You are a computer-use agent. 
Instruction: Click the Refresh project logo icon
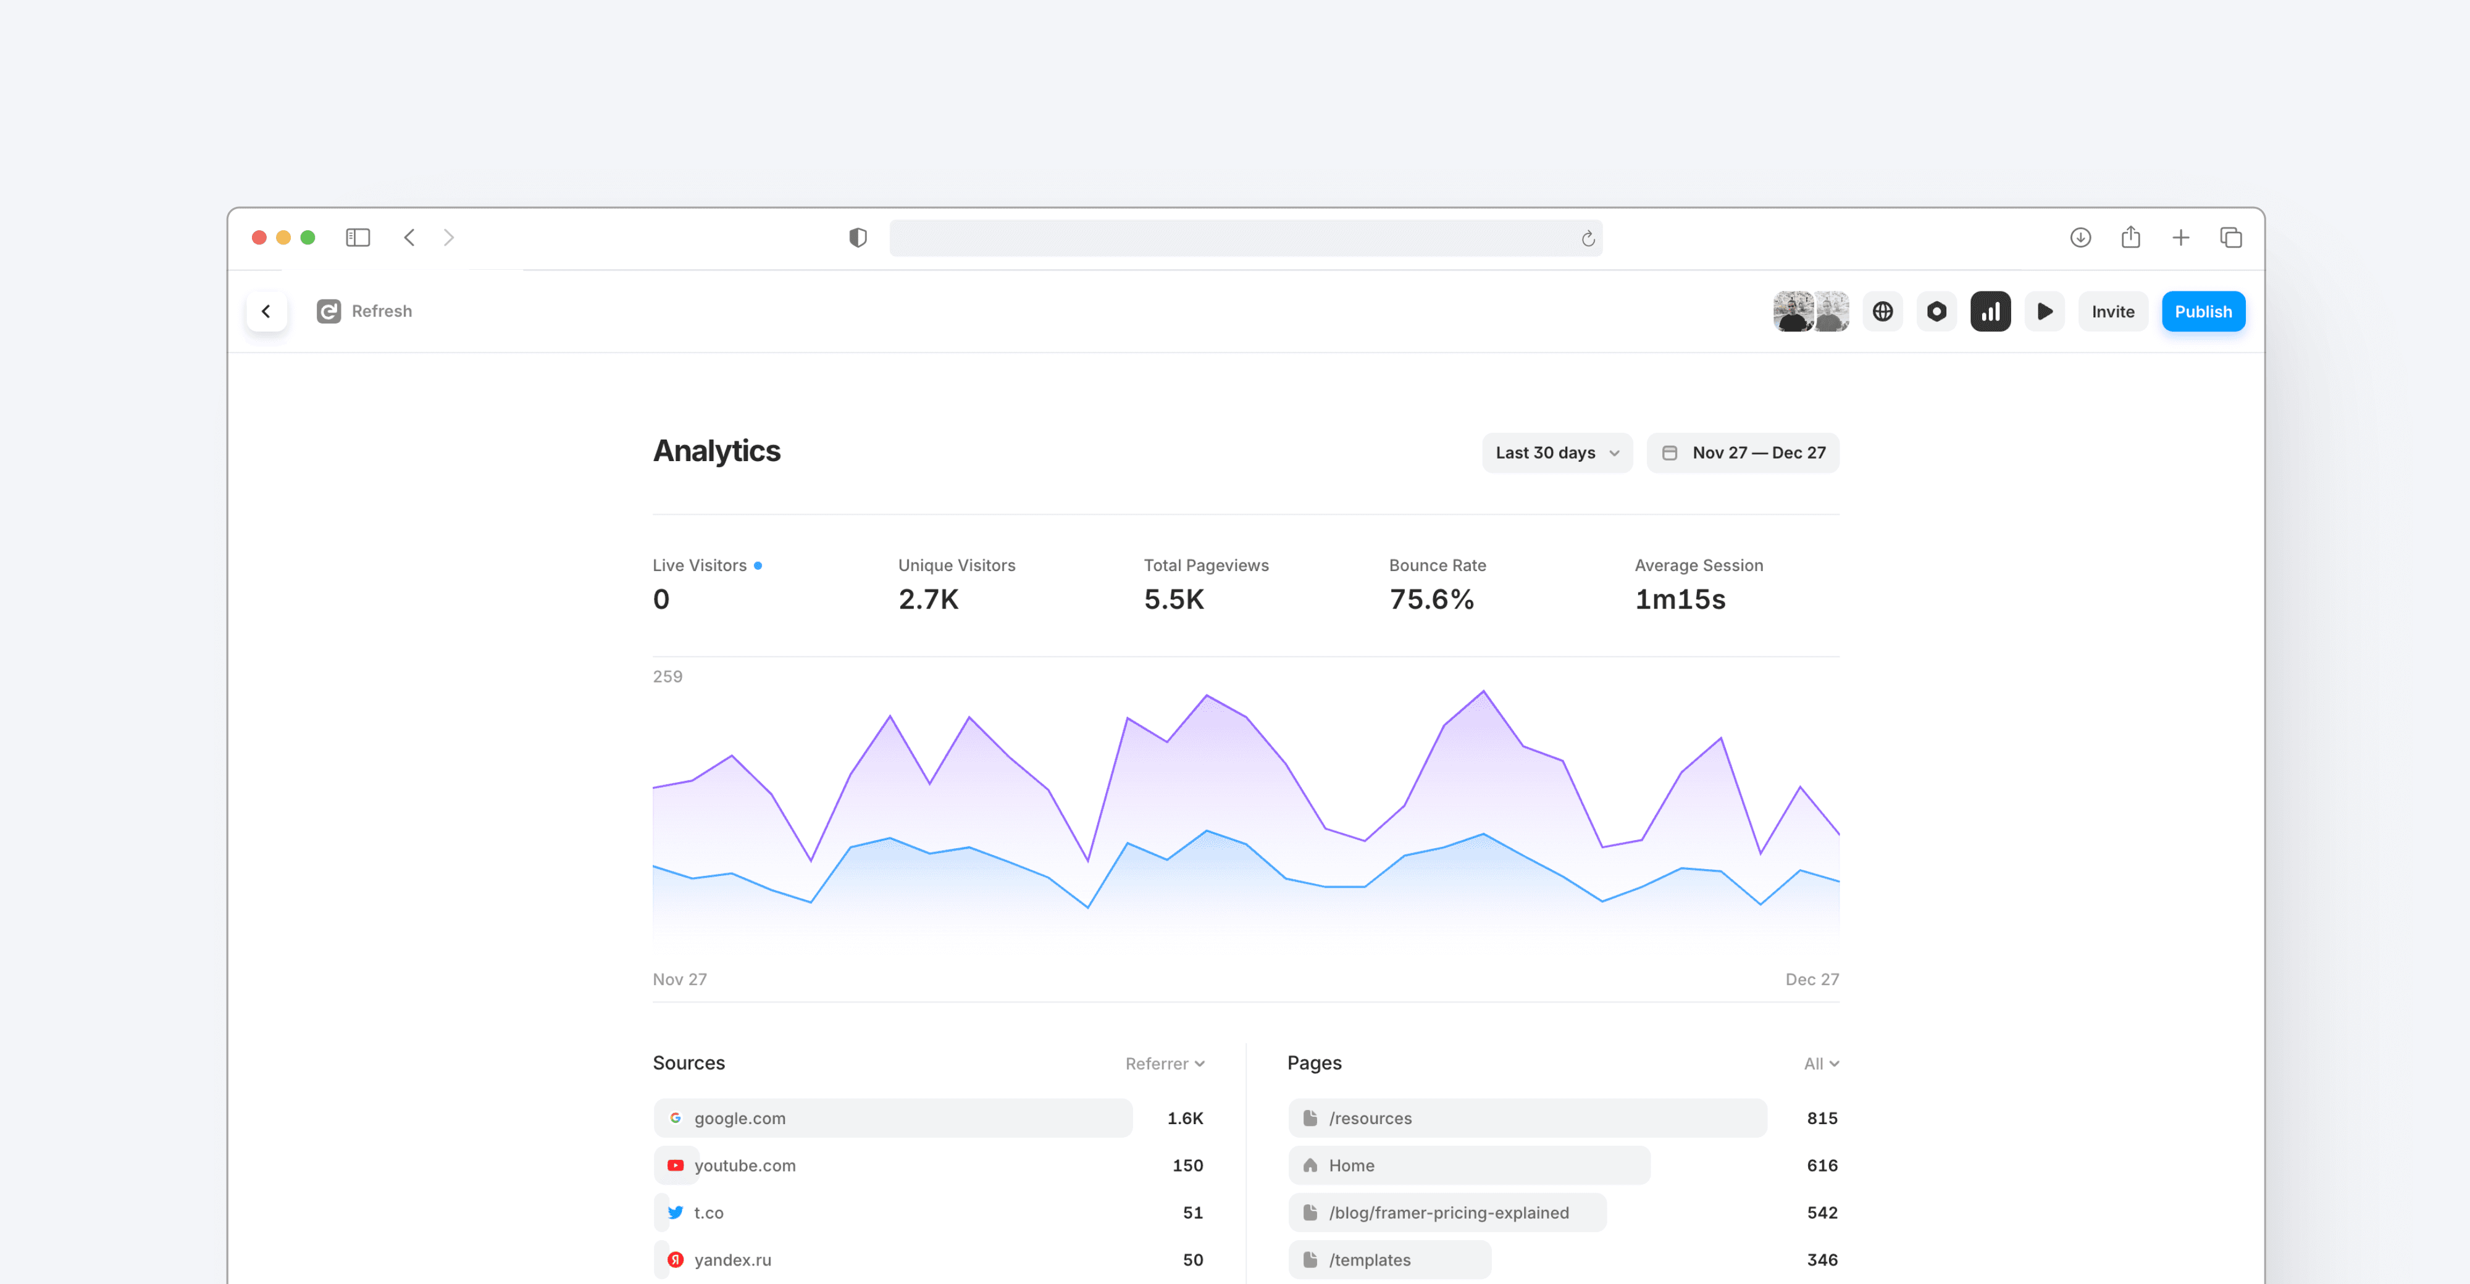(329, 311)
